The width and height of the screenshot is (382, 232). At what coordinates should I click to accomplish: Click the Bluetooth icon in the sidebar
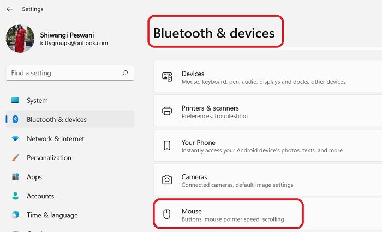(x=15, y=119)
